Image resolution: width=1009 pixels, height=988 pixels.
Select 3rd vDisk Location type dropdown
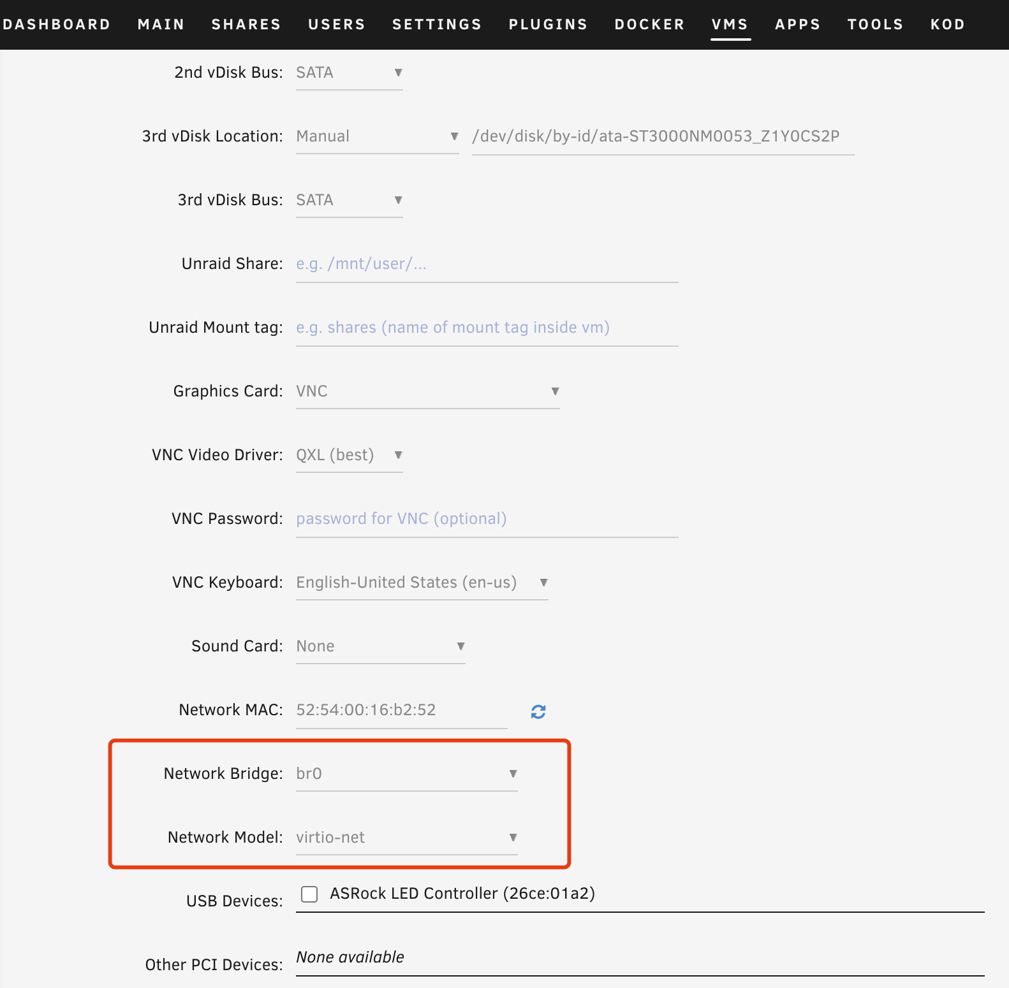pyautogui.click(x=377, y=136)
